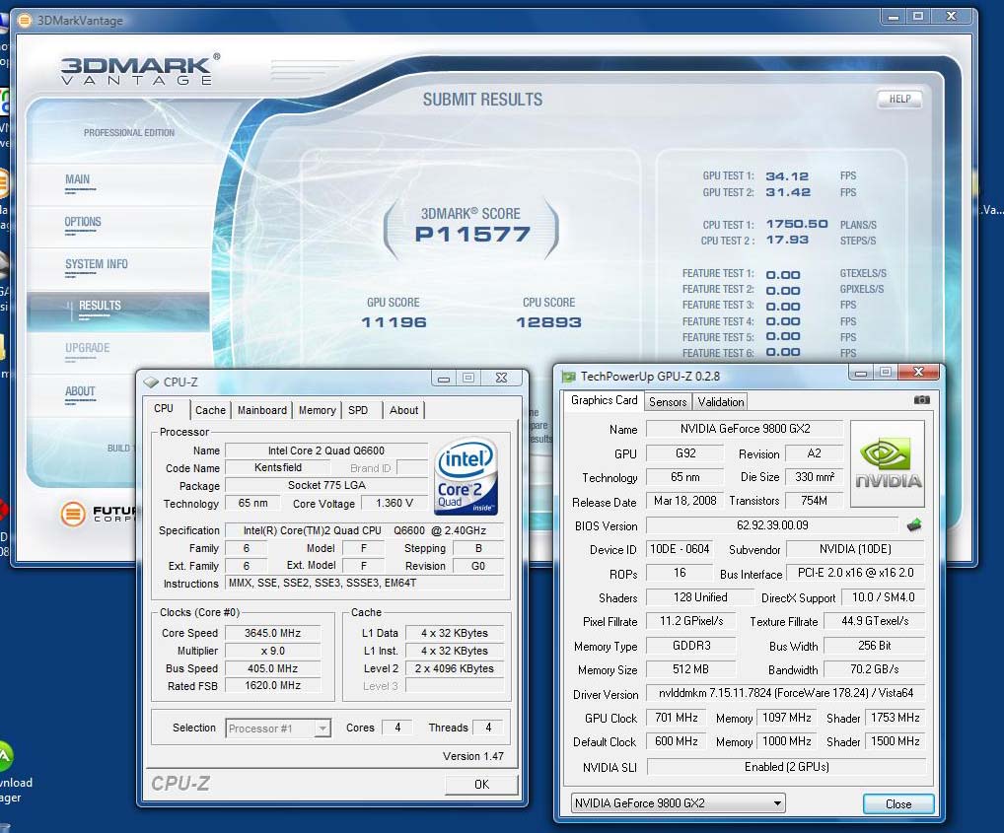Click the Core Voltage value 1.360 V
The image size is (1004, 833).
click(x=394, y=503)
